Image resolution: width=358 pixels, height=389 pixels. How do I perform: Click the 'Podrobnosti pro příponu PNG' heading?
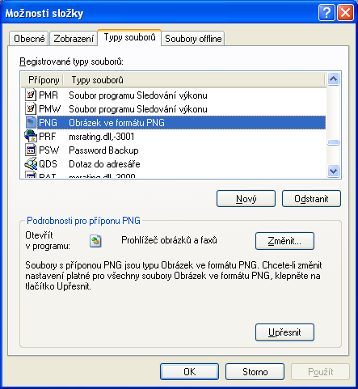[83, 221]
